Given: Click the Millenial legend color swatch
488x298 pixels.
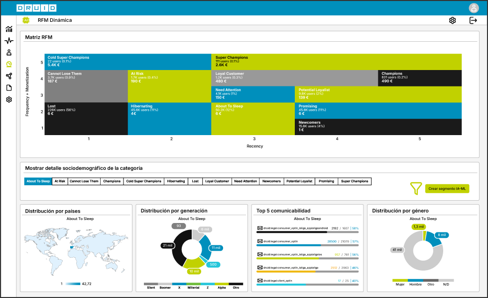Looking at the screenshot, I should click(193, 284).
